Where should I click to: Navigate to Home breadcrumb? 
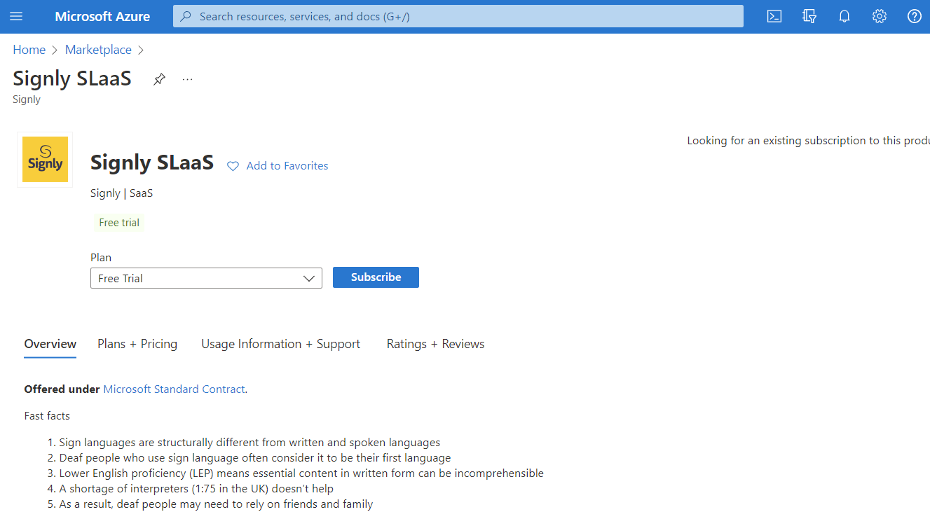point(29,50)
